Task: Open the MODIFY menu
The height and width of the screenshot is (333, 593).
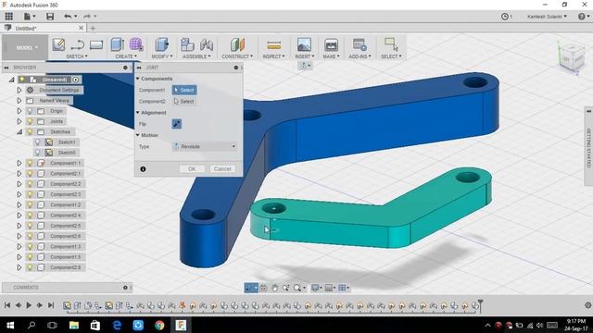Action: 162,56
